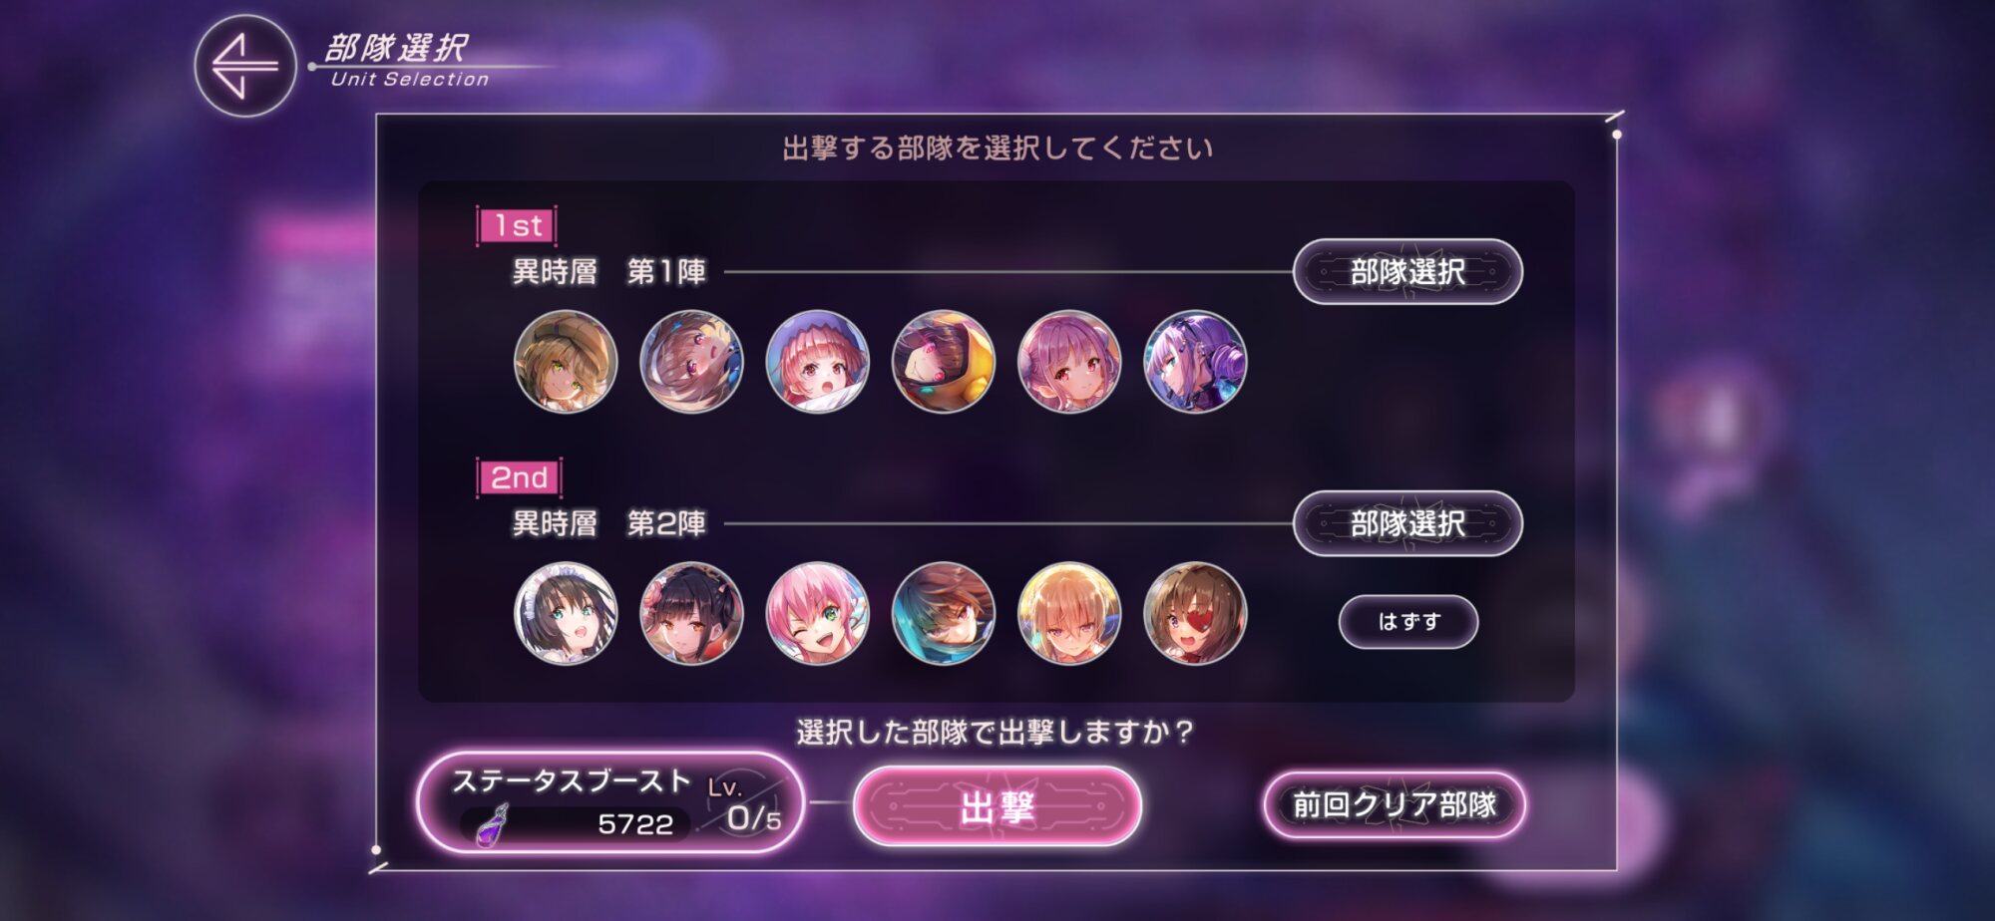Tap the brown-haired boy portrait in 2nd unit

(x=943, y=613)
